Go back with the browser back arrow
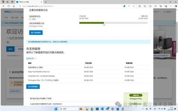178x111 pixels. 4,6
